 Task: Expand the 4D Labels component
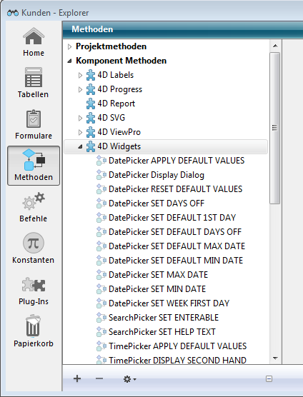pyautogui.click(x=80, y=75)
